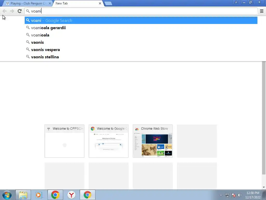Open the Welcome to Google Chrome thumbnail
266x200 pixels.
click(109, 141)
